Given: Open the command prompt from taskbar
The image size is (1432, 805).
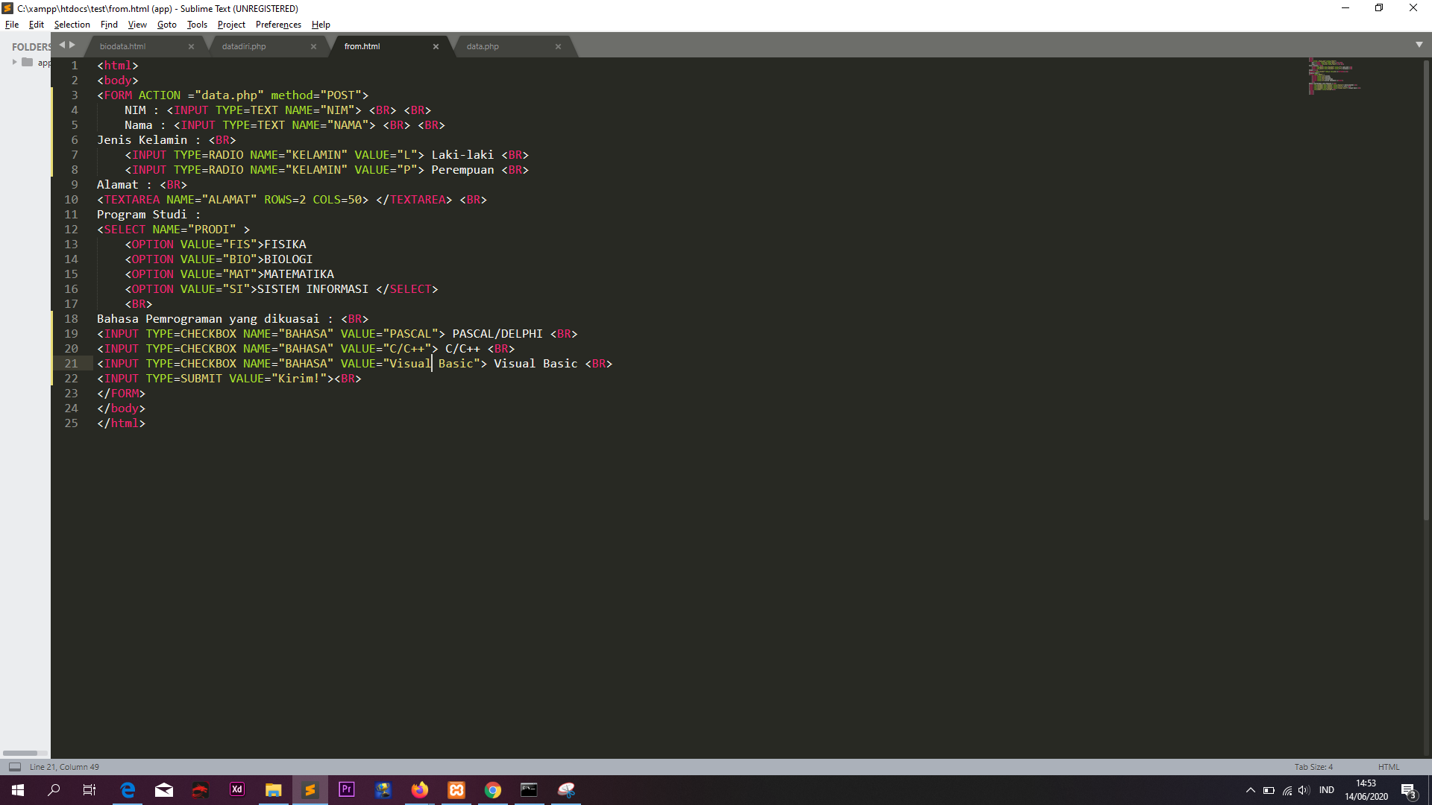Looking at the screenshot, I should (x=530, y=790).
